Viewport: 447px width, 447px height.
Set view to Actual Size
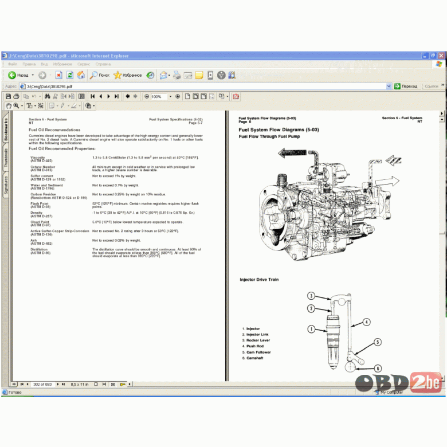[x=187, y=96]
